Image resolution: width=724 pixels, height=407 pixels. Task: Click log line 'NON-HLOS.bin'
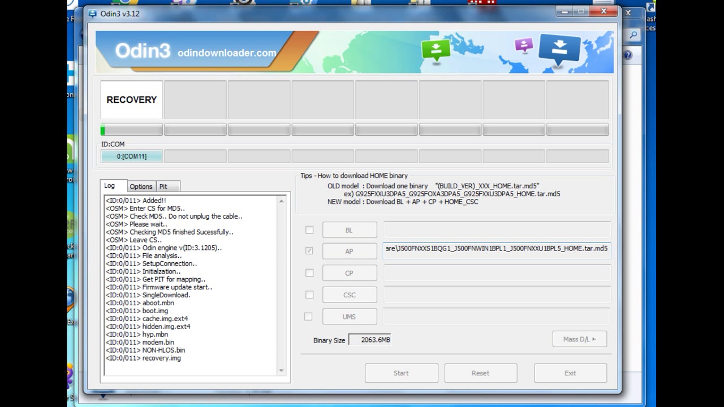[x=145, y=350]
